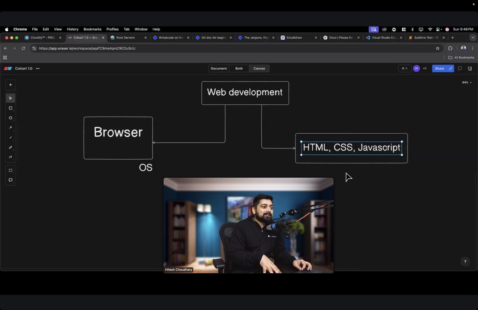Click the CP avatar in the top bar
The width and height of the screenshot is (478, 310).
(x=416, y=68)
